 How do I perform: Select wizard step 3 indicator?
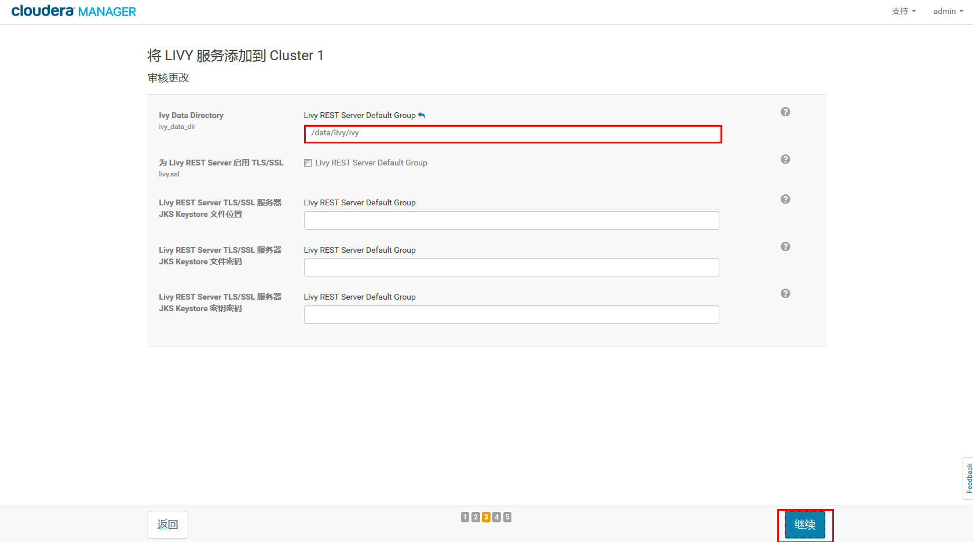[x=486, y=517]
